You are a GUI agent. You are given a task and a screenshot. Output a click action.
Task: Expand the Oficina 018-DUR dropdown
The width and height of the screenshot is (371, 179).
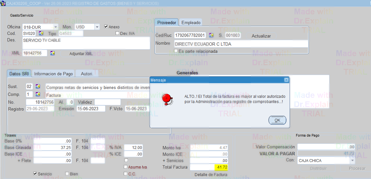click(x=56, y=27)
